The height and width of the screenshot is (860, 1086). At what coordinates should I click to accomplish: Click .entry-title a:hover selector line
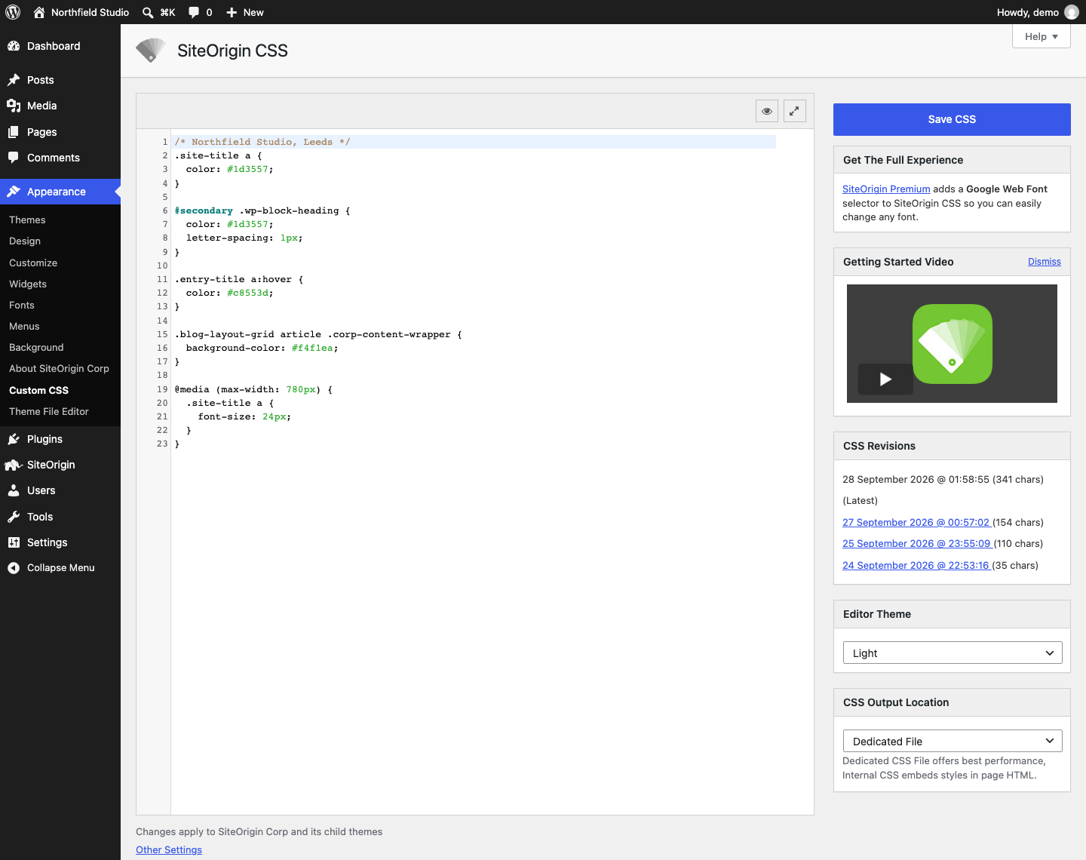pos(239,279)
